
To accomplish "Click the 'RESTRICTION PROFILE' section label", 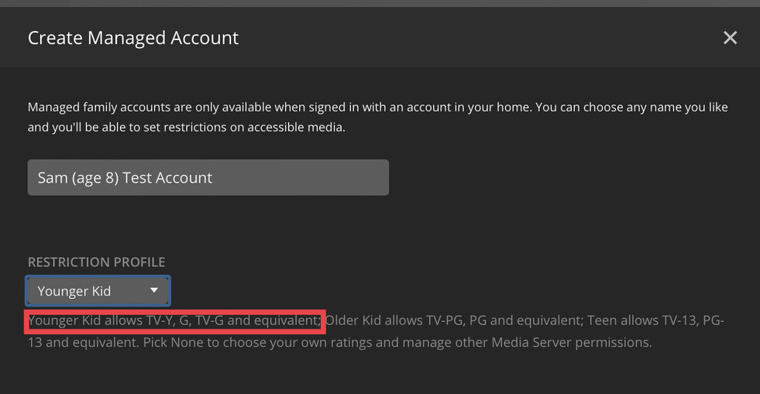I will point(97,262).
